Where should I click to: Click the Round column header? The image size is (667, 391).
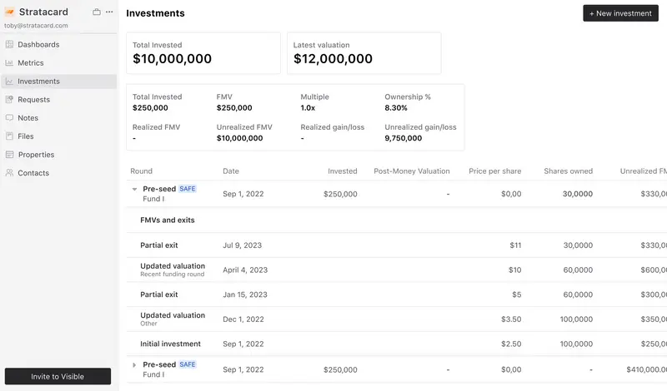point(141,171)
